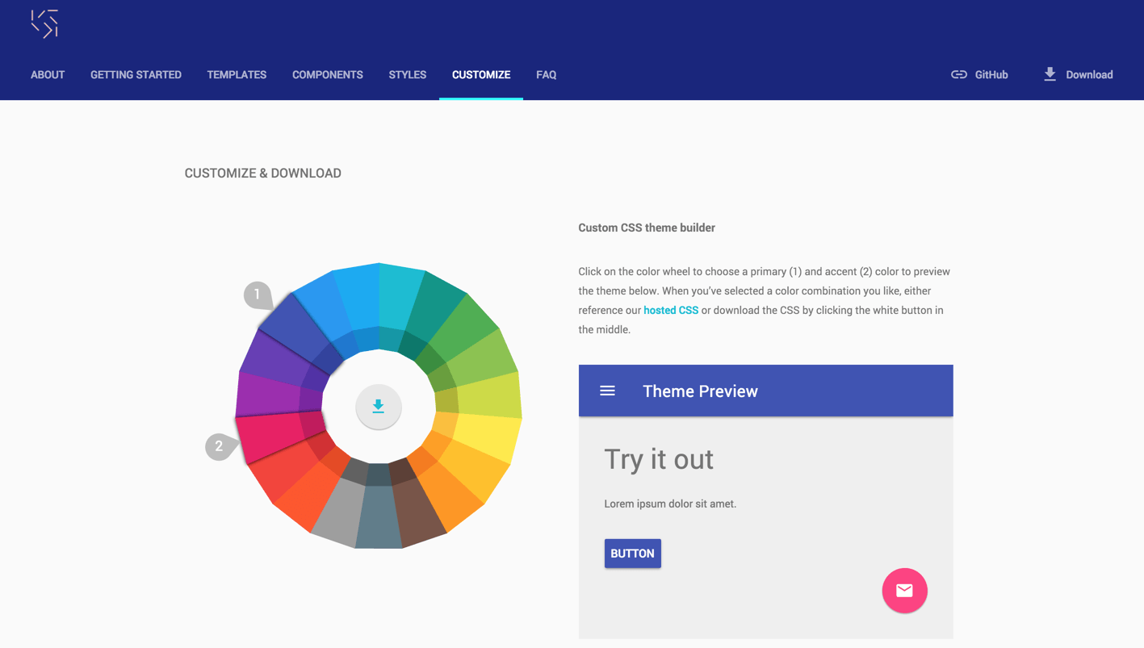Open the Styles page from the navbar

pyautogui.click(x=407, y=74)
